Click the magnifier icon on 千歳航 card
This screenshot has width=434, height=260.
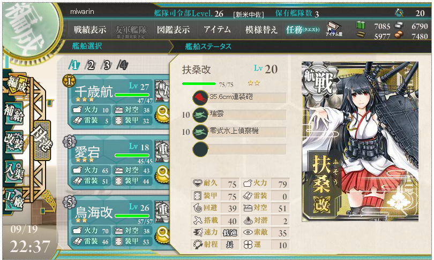coord(162,114)
